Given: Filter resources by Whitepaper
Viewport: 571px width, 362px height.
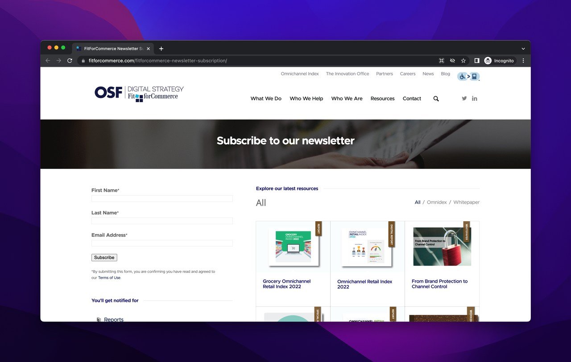Looking at the screenshot, I should pos(466,202).
